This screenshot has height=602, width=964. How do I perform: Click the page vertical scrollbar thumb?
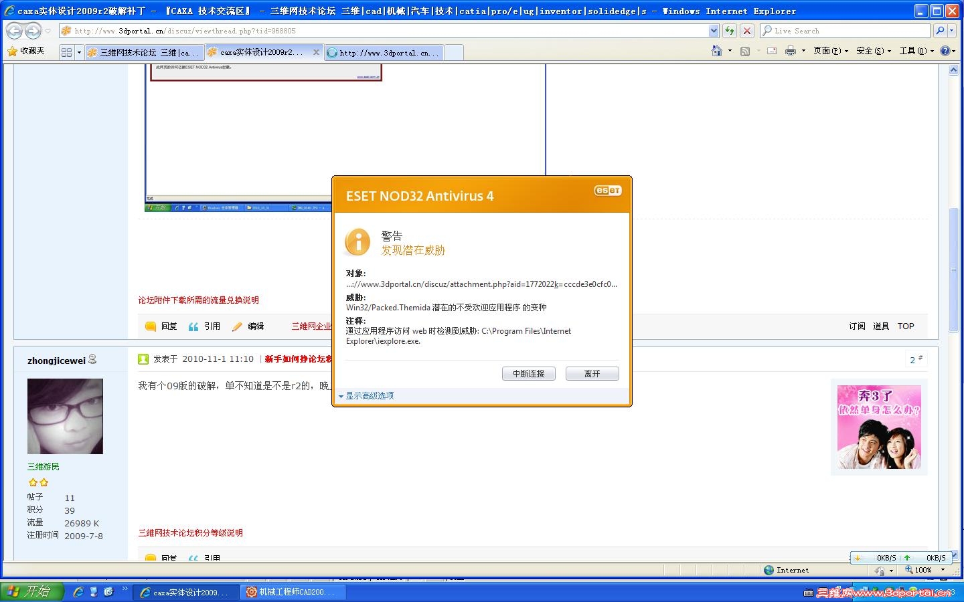click(954, 270)
